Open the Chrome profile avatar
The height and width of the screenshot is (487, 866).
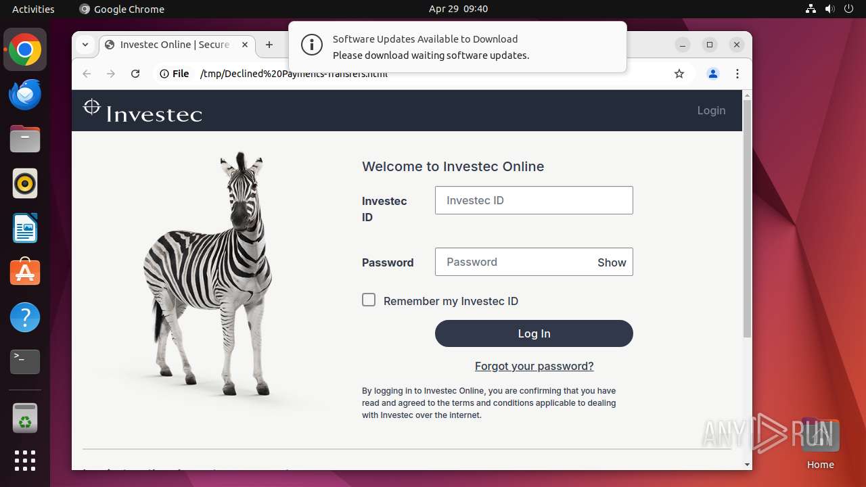(x=713, y=74)
